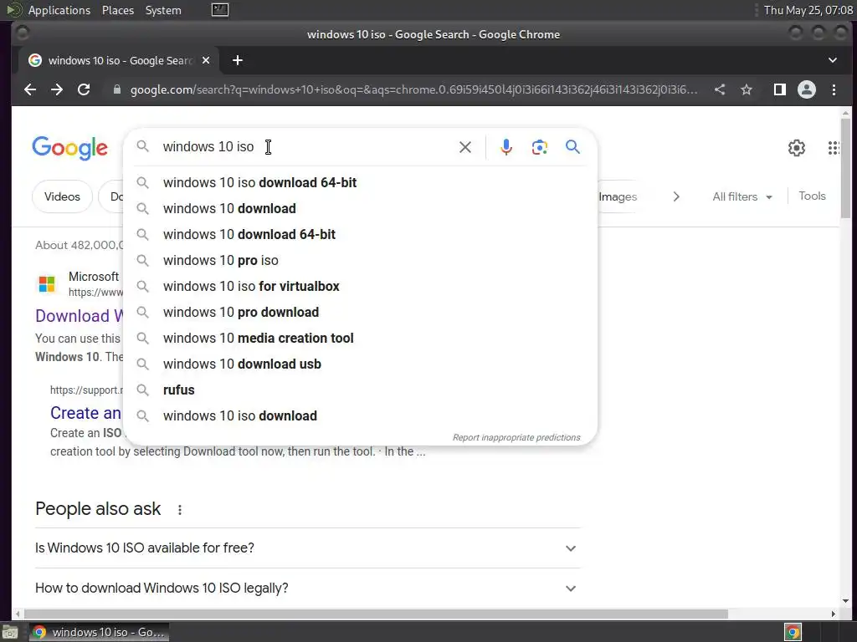Screen dimensions: 857x642
Task: Open the Applications menu
Action: [x=59, y=10]
